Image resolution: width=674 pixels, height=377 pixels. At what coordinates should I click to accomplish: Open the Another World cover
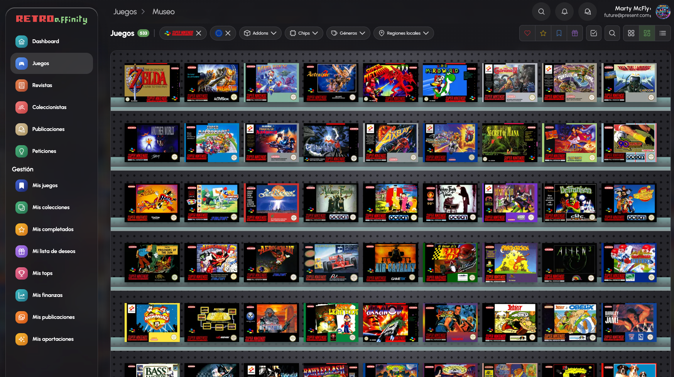(152, 142)
